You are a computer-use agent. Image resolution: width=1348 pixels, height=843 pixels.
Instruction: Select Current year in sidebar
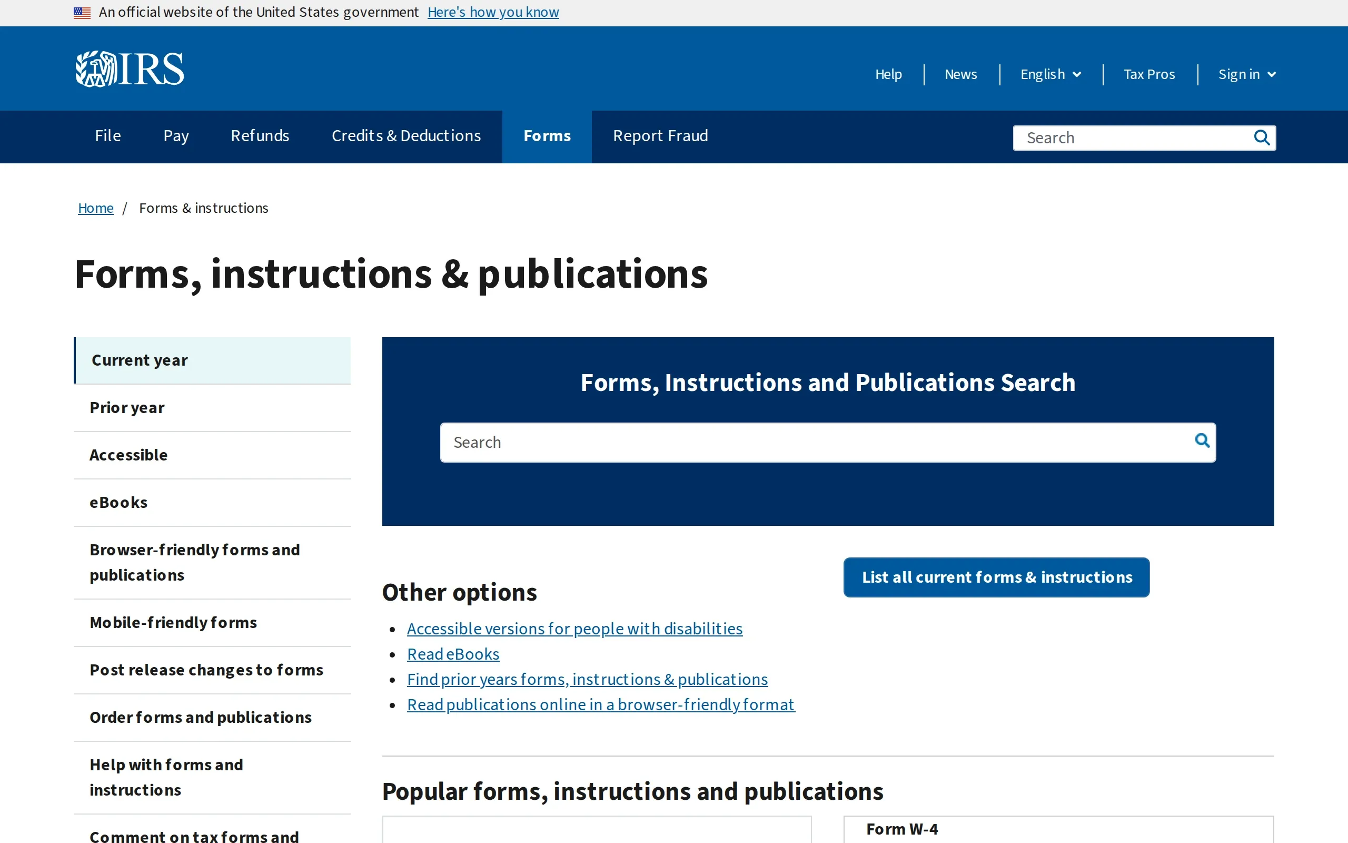coord(212,360)
